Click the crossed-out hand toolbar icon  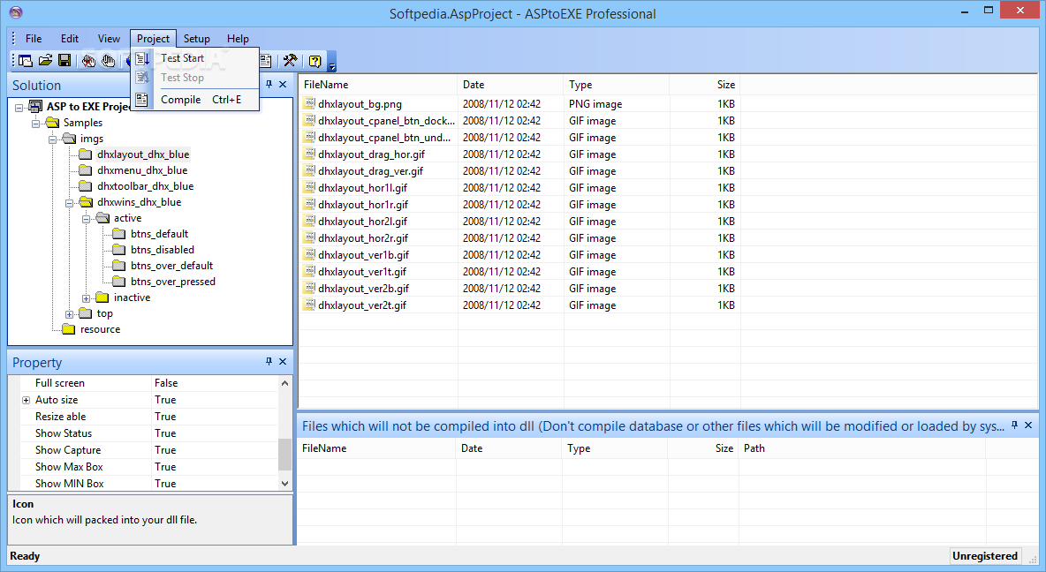point(88,61)
